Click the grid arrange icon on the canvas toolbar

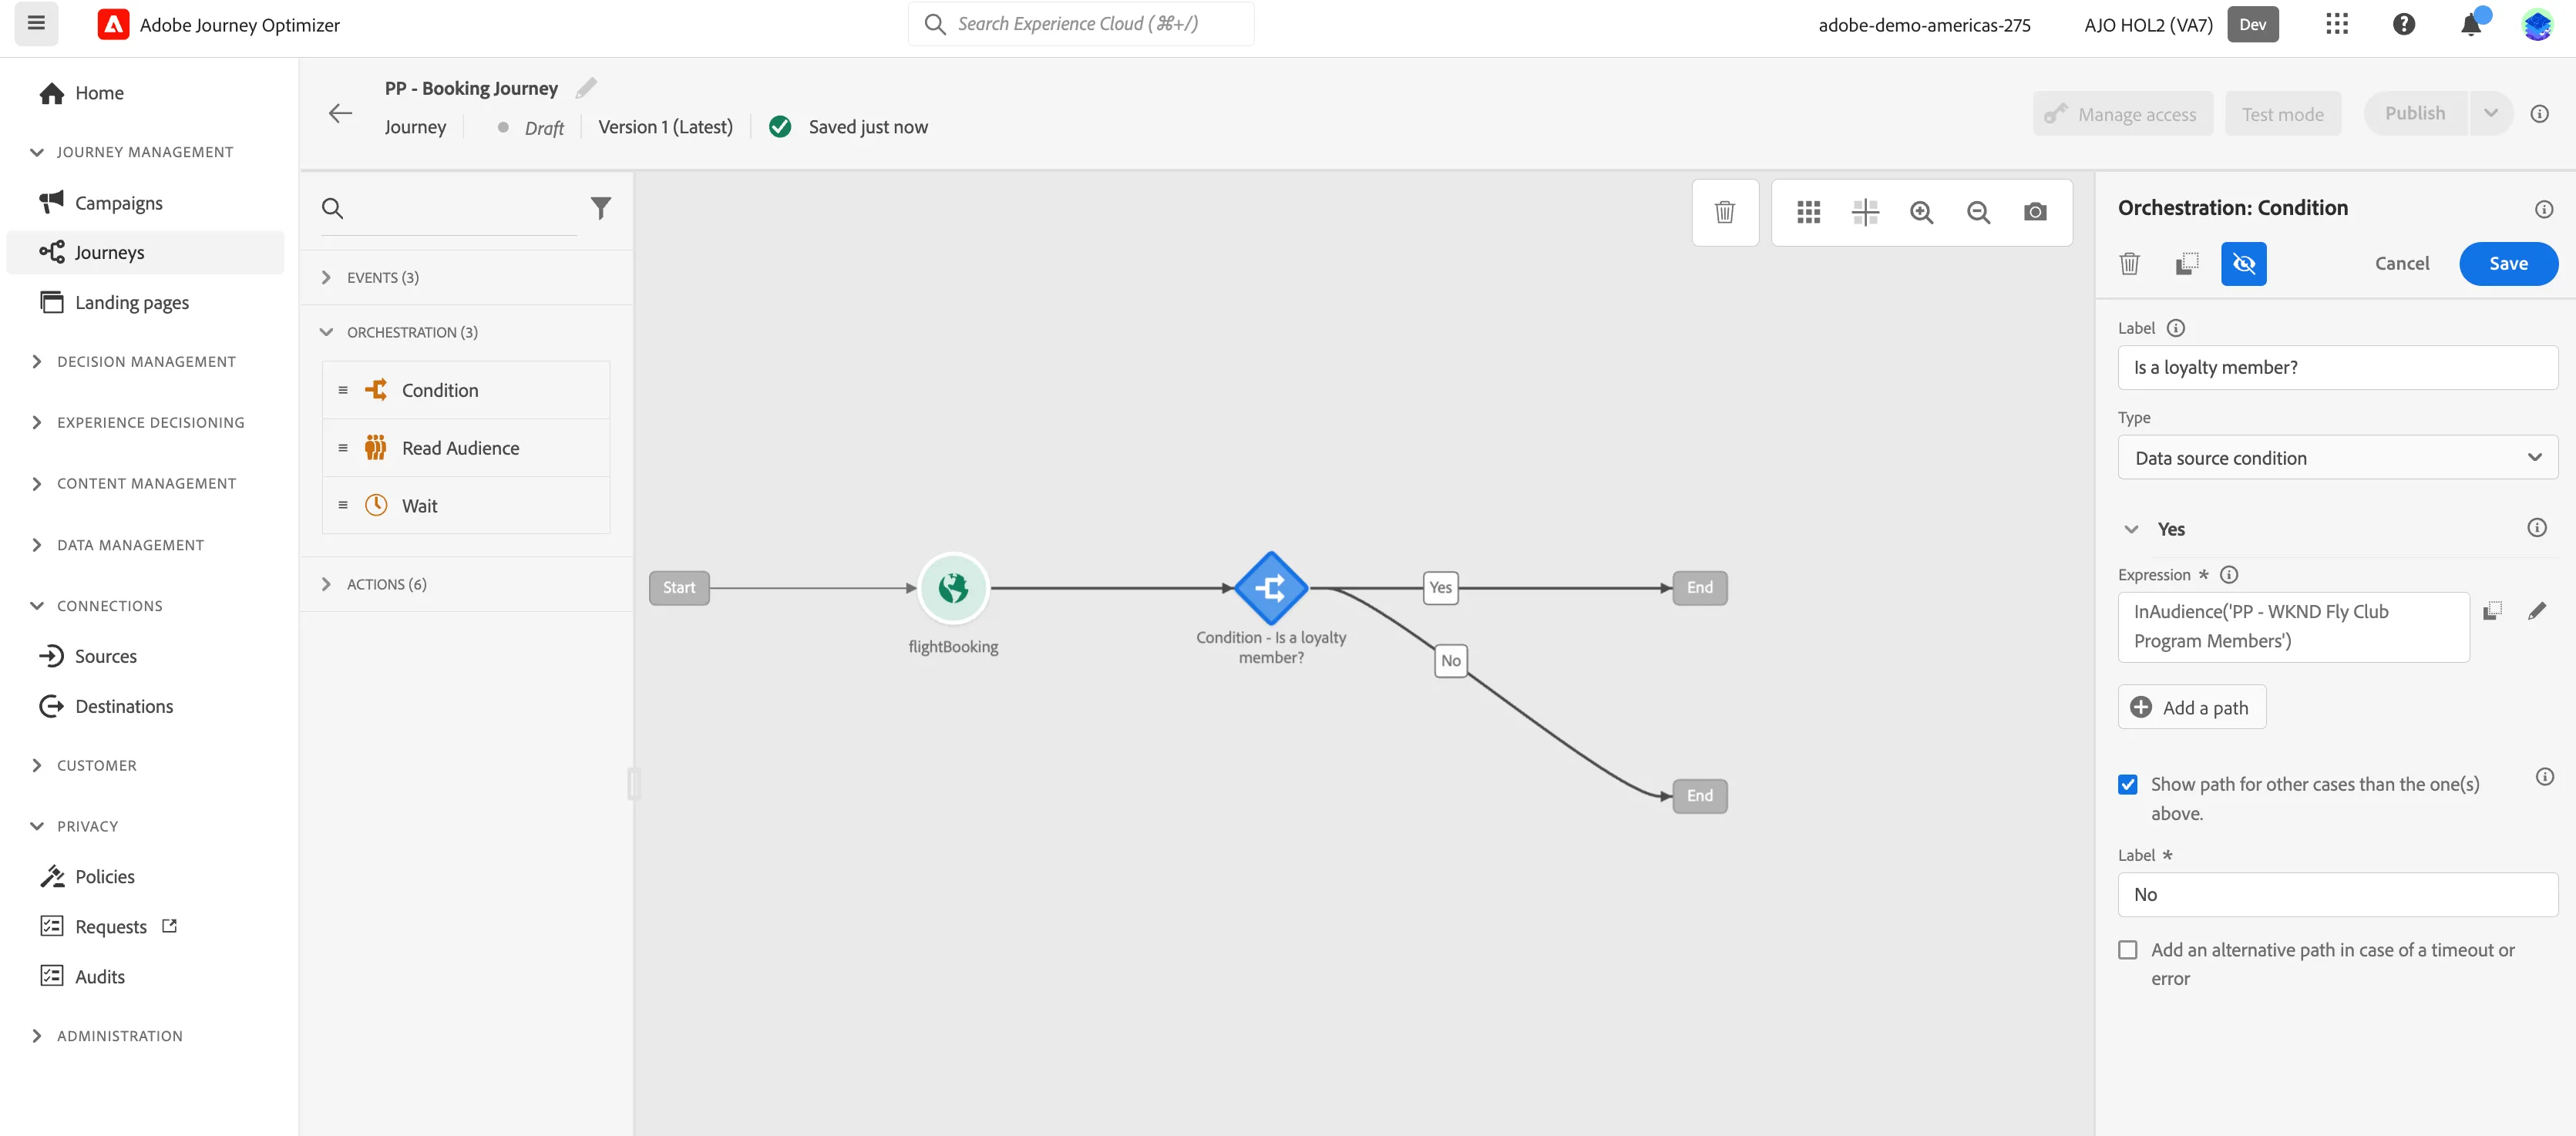click(x=1808, y=212)
